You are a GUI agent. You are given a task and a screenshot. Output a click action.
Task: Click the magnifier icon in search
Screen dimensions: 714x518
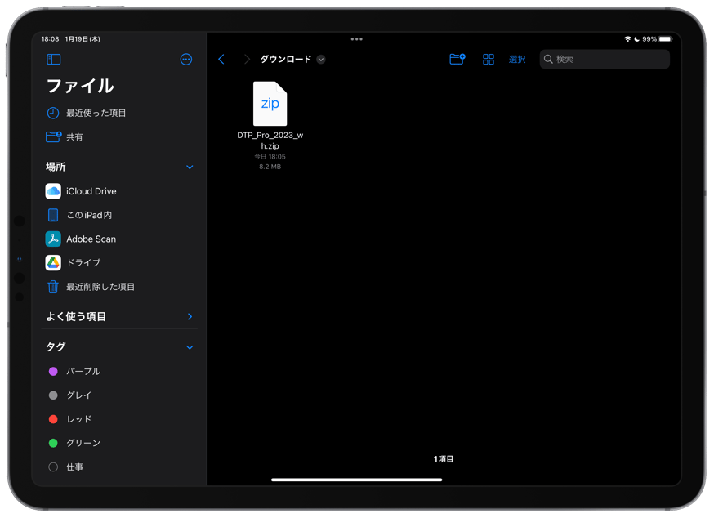(548, 59)
